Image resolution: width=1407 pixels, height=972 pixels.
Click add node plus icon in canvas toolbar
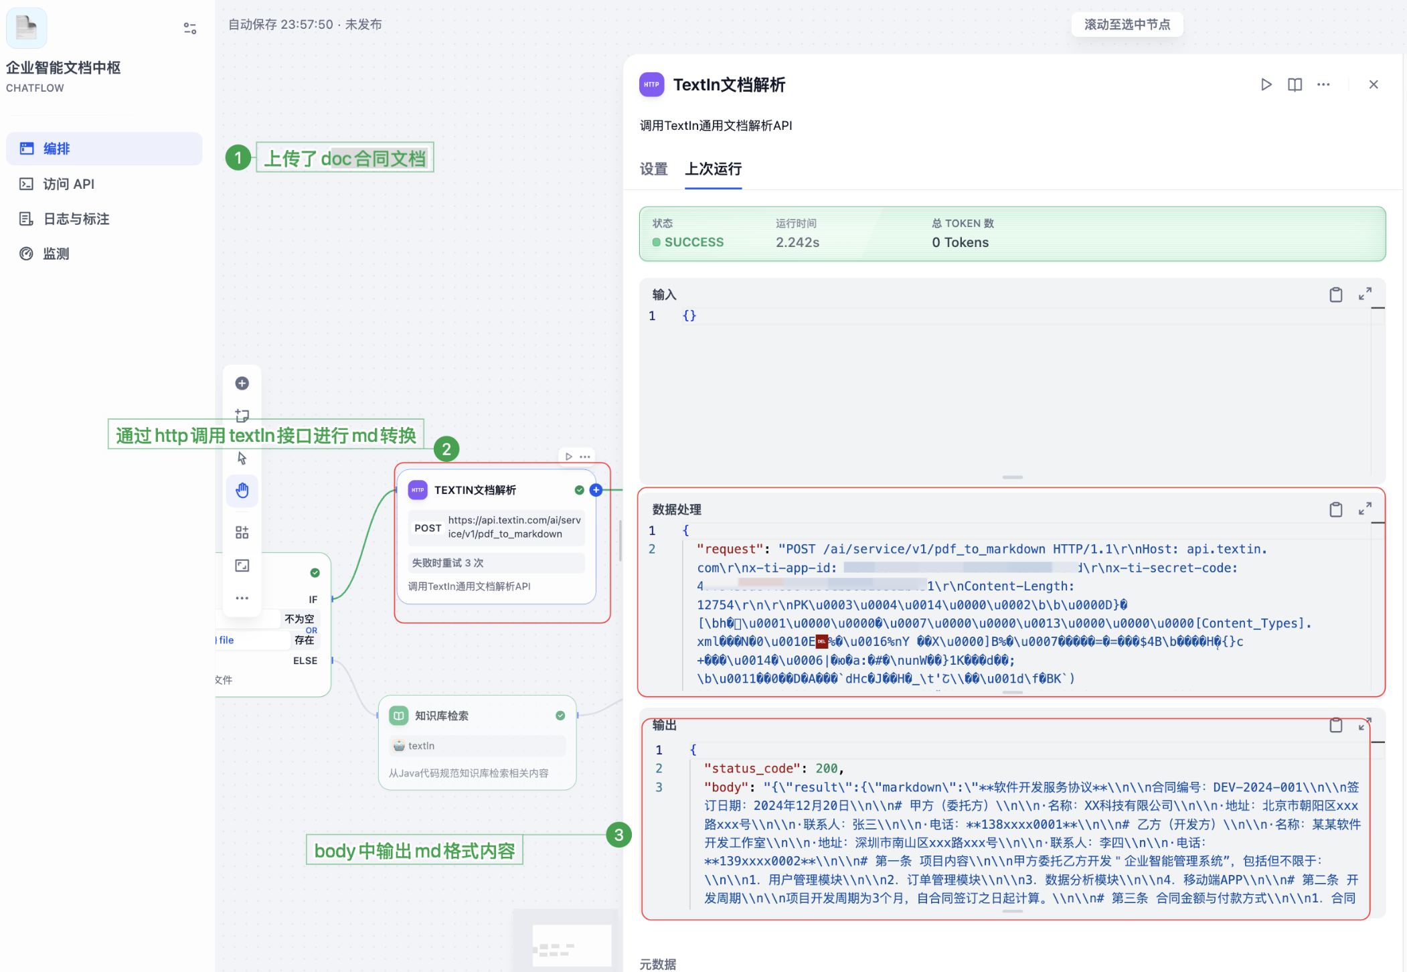point(242,383)
